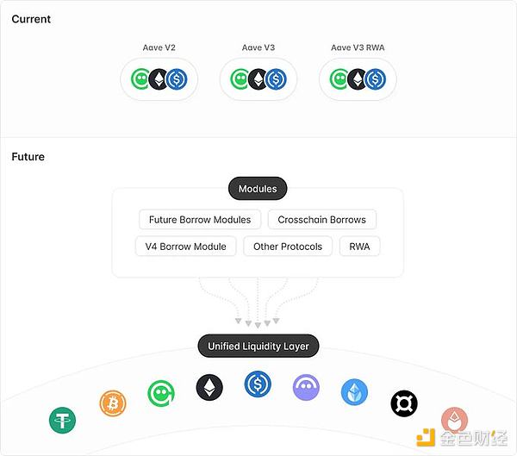
Task: Click the Unified Liquidity Layer pill
Action: tap(258, 347)
